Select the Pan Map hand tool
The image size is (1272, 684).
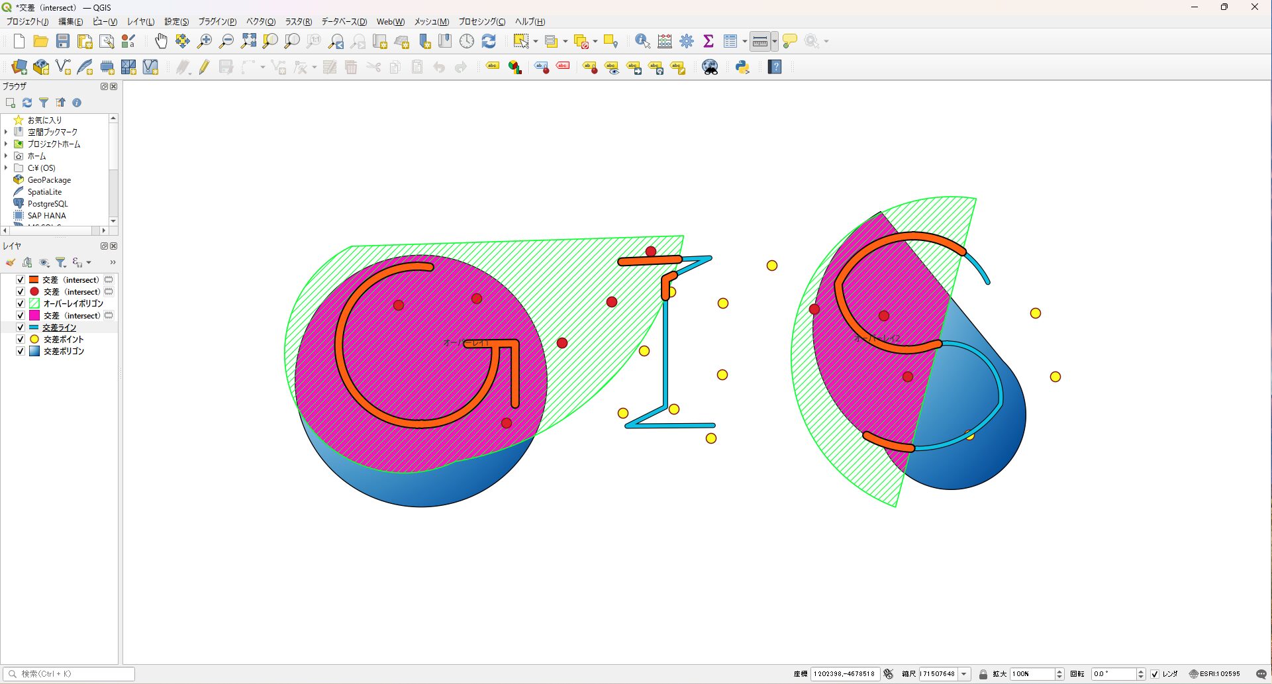(161, 41)
